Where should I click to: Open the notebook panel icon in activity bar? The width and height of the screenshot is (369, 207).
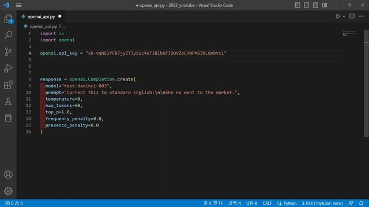click(8, 118)
